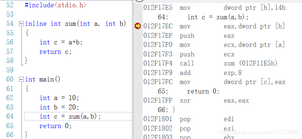Click on 'return 0;' in source editor line 65
This screenshot has height=139, width=302.
pos(55,126)
